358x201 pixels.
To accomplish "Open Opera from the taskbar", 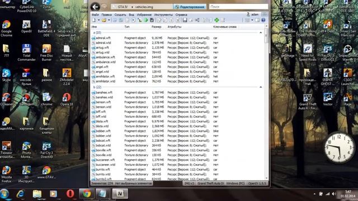I will tap(70, 194).
